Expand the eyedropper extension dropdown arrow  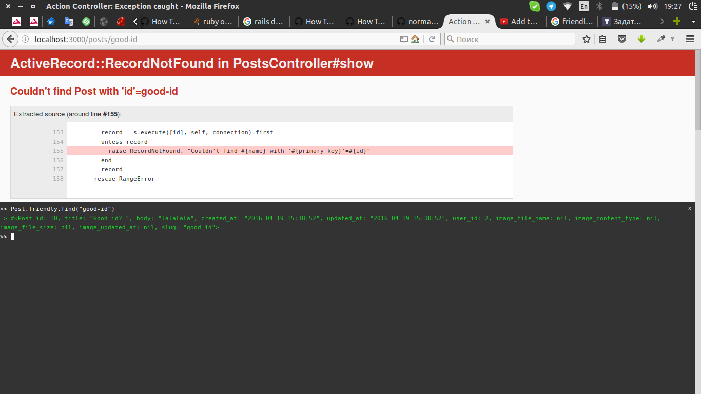672,39
